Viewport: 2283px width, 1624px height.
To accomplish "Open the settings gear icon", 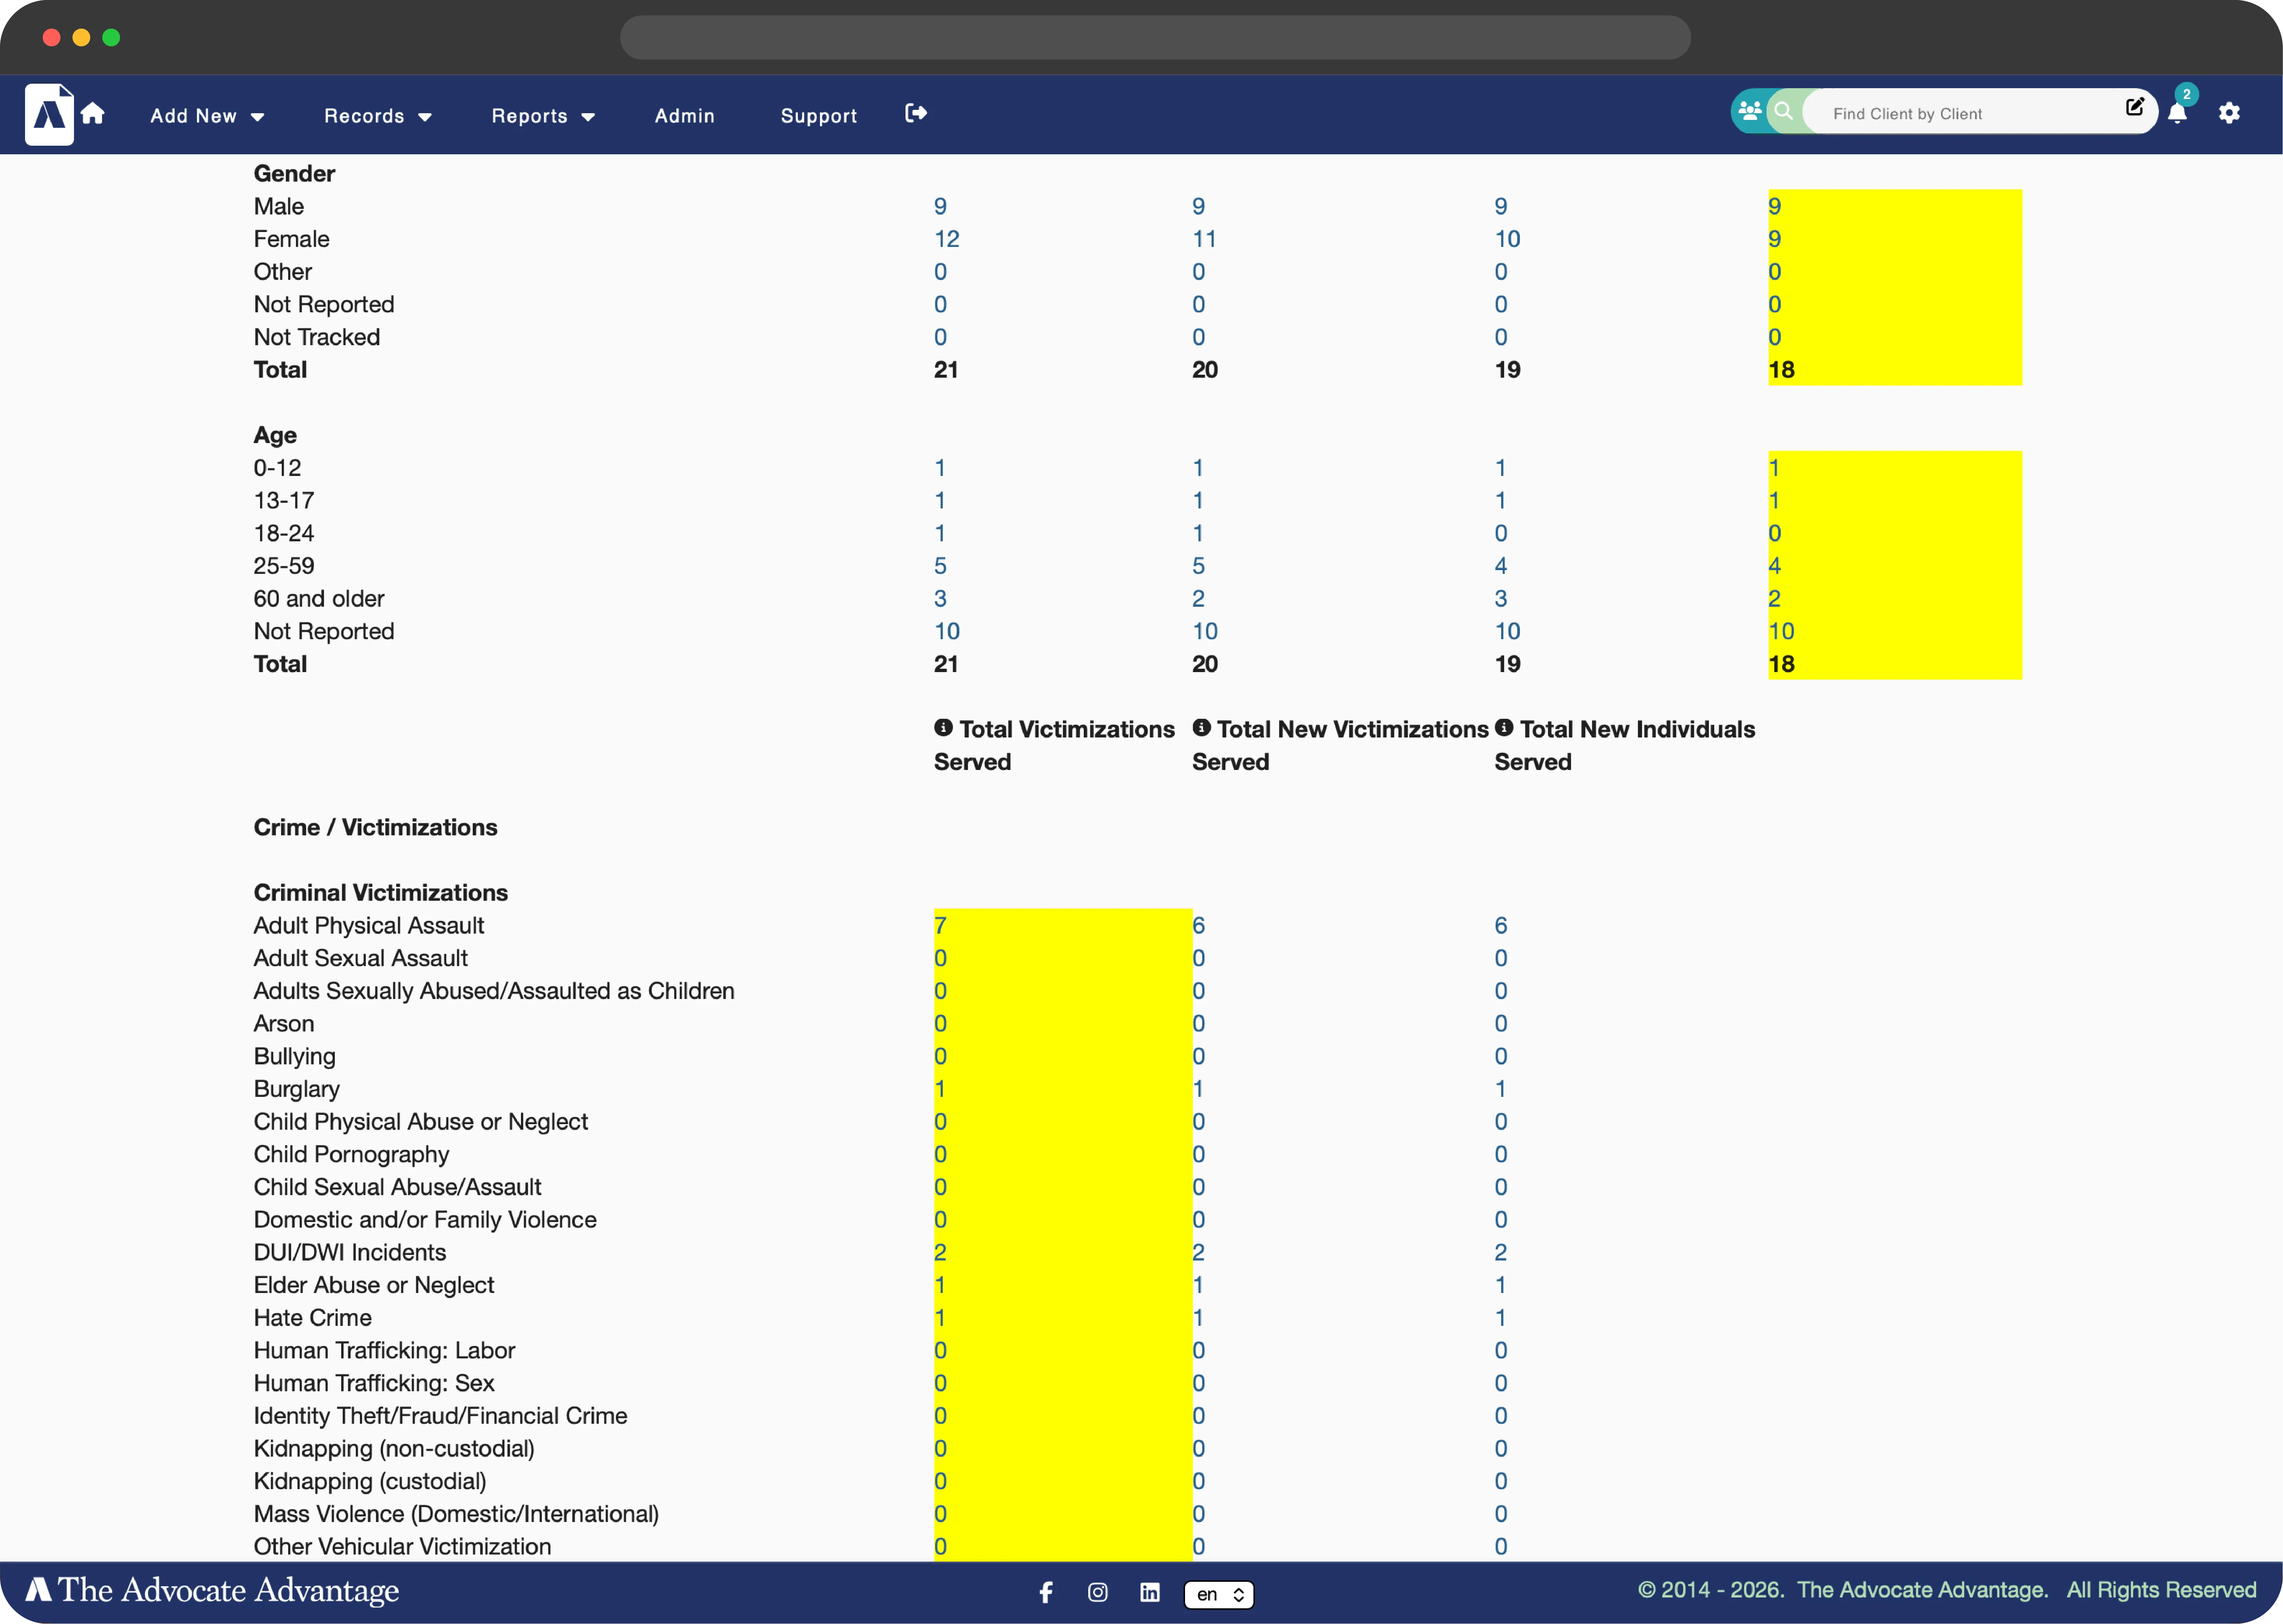I will click(x=2229, y=113).
